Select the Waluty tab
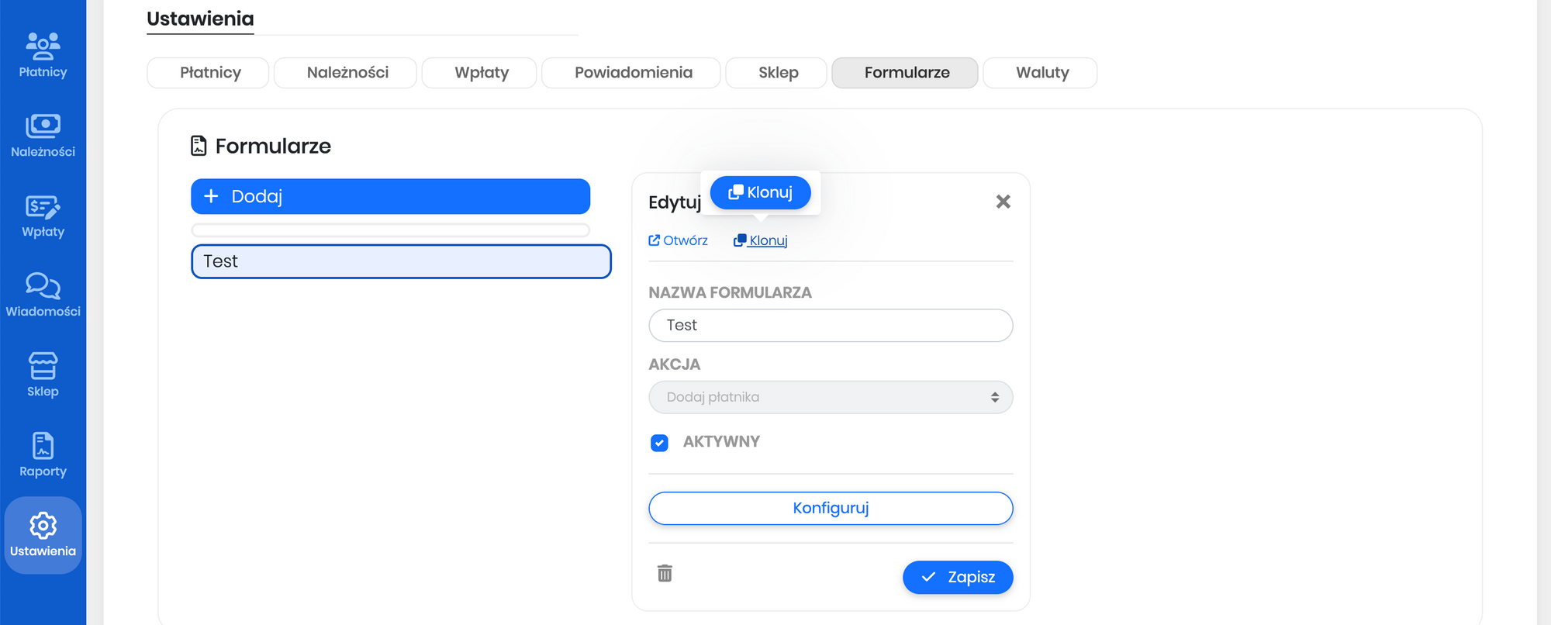The height and width of the screenshot is (625, 1551). (1041, 73)
